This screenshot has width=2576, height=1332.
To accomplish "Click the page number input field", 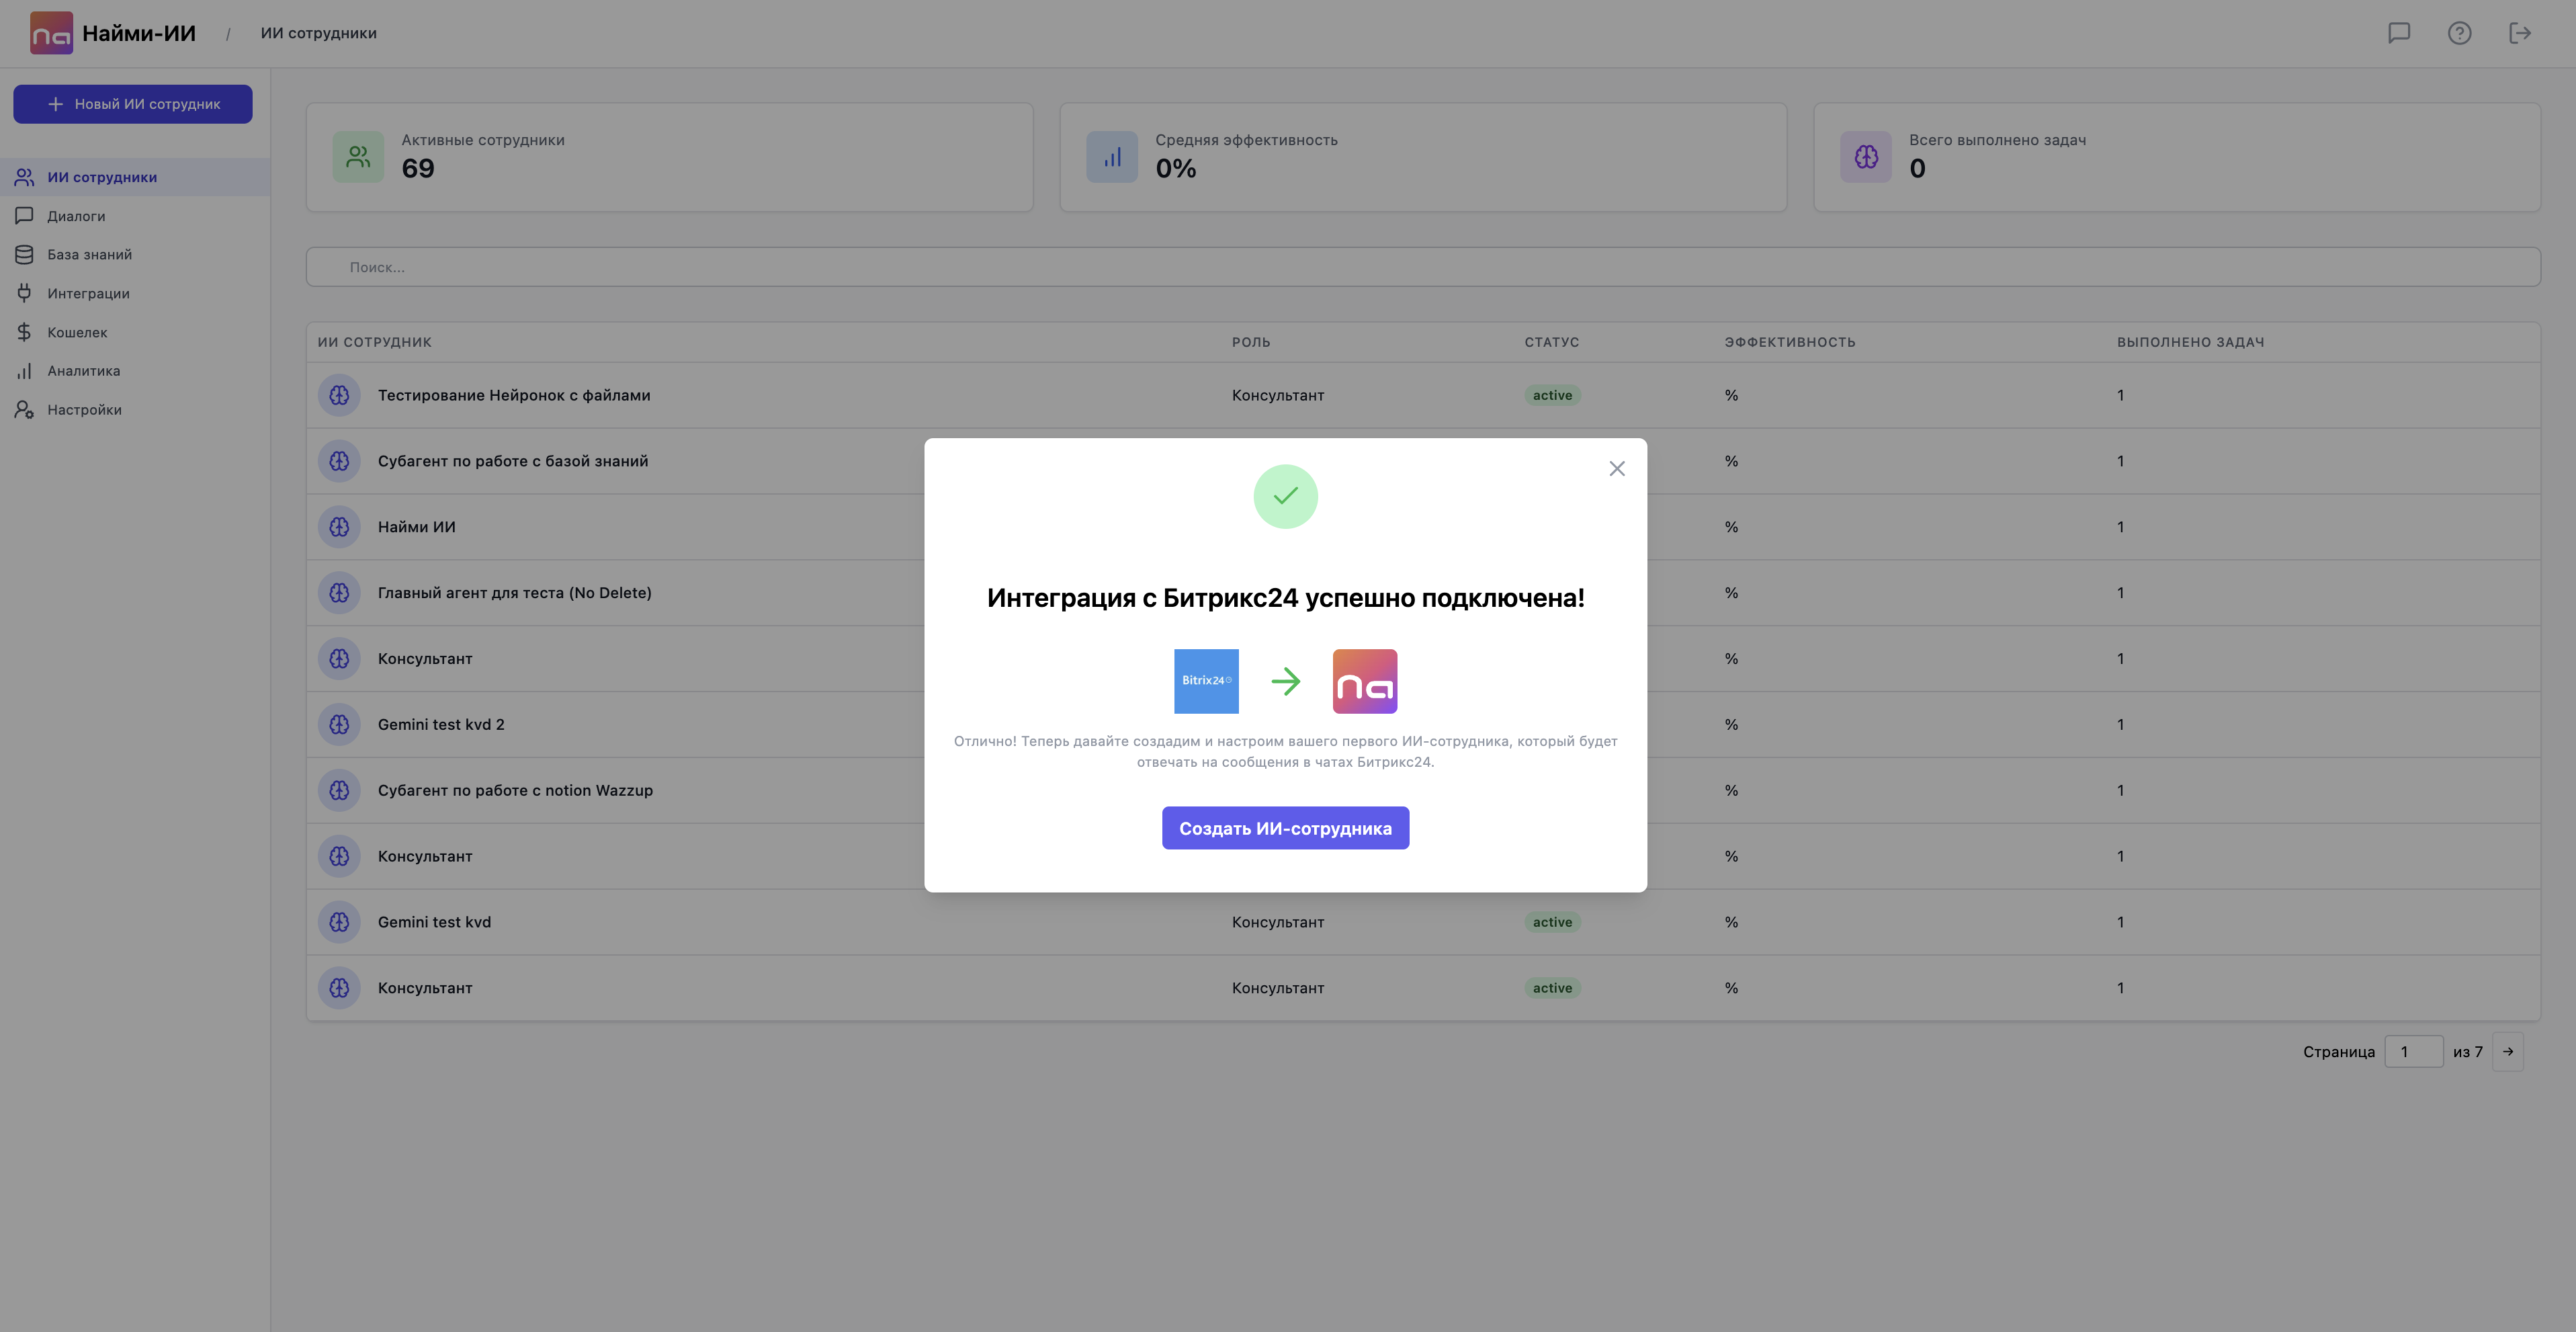I will tap(2413, 1051).
